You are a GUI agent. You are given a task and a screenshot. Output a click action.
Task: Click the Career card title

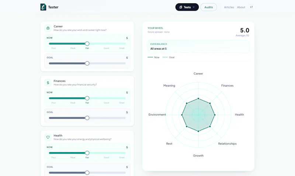pyautogui.click(x=58, y=26)
